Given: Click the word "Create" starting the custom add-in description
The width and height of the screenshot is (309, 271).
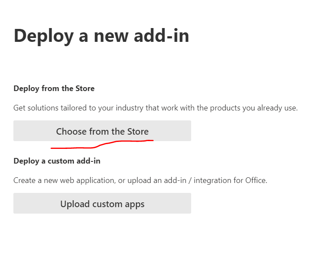Looking at the screenshot, I should (25, 180).
